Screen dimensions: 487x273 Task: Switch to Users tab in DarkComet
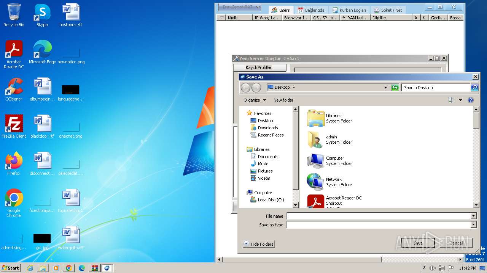tap(281, 10)
